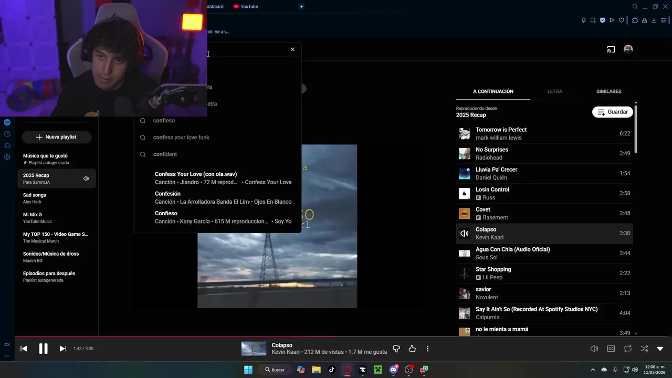Switch to the YouTube browser tab
Viewport: 672px width, 378px height.
pos(246,6)
